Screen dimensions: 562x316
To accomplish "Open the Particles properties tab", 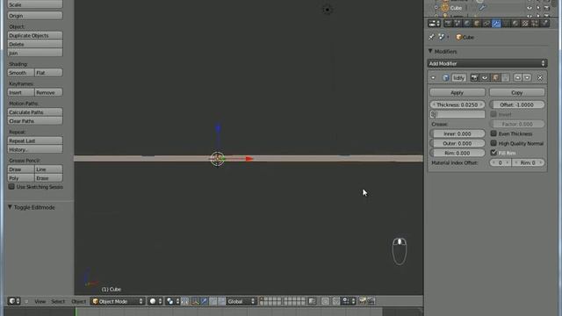I will coord(535,24).
